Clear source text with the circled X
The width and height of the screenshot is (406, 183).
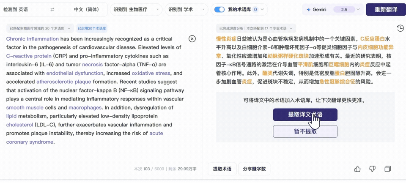click(192, 39)
